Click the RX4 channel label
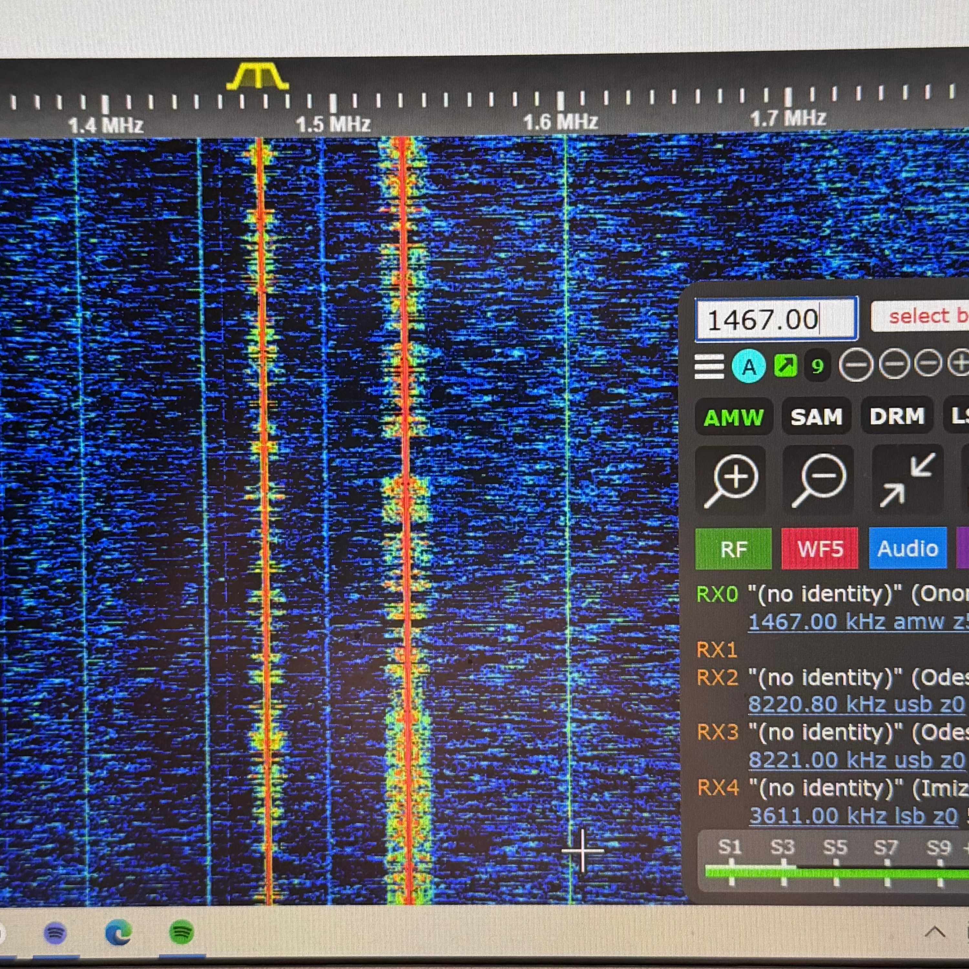Screen dimensions: 969x969 pos(718,788)
